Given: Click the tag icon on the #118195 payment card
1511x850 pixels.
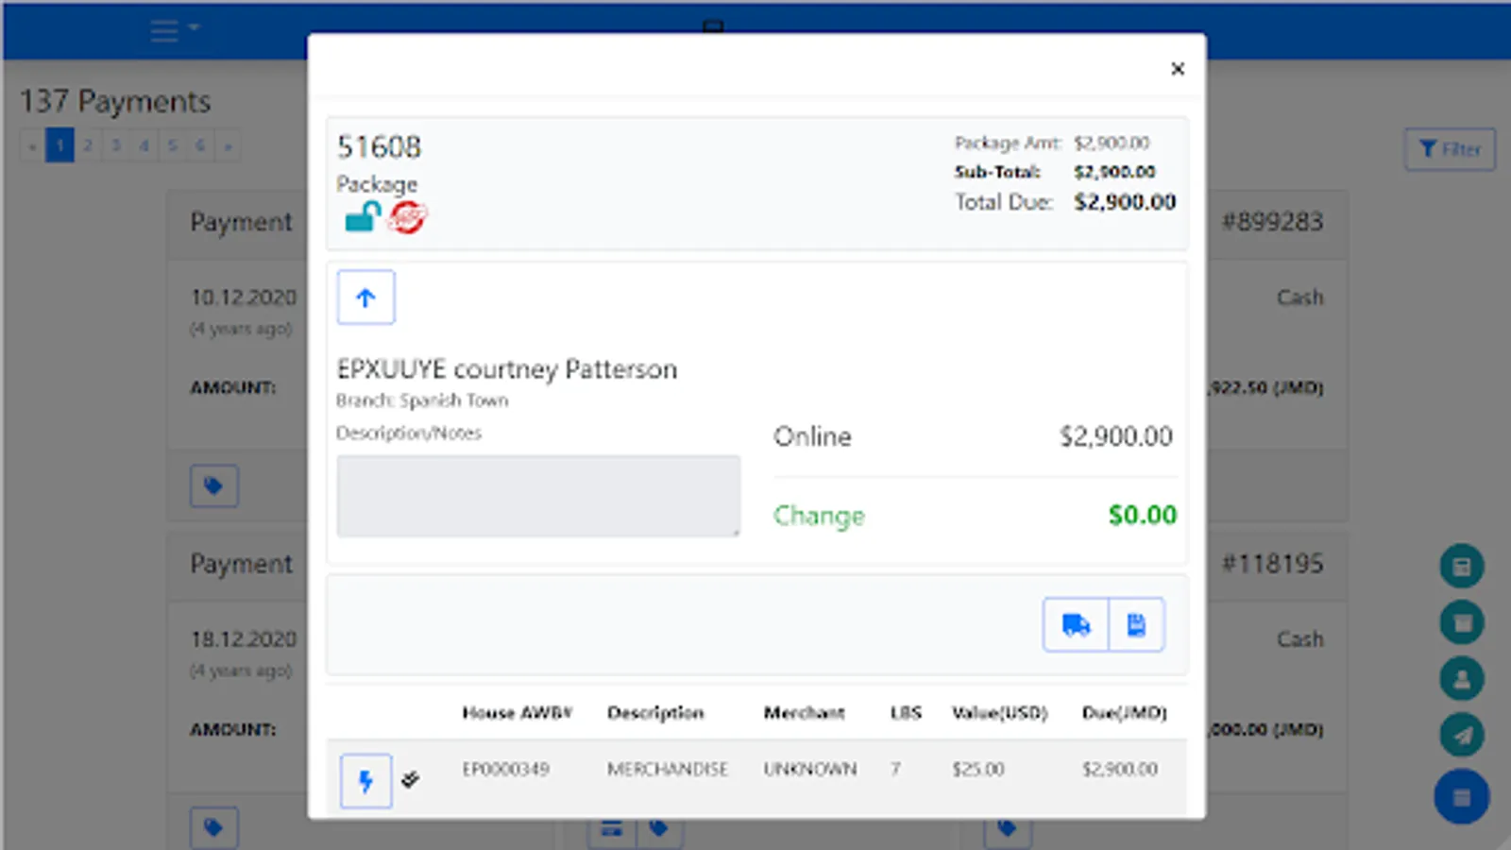Looking at the screenshot, I should click(214, 826).
